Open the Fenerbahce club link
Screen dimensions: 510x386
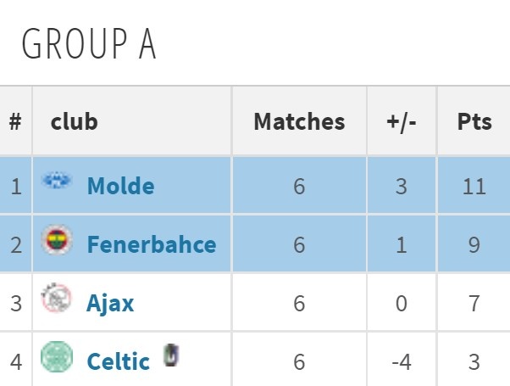point(152,244)
